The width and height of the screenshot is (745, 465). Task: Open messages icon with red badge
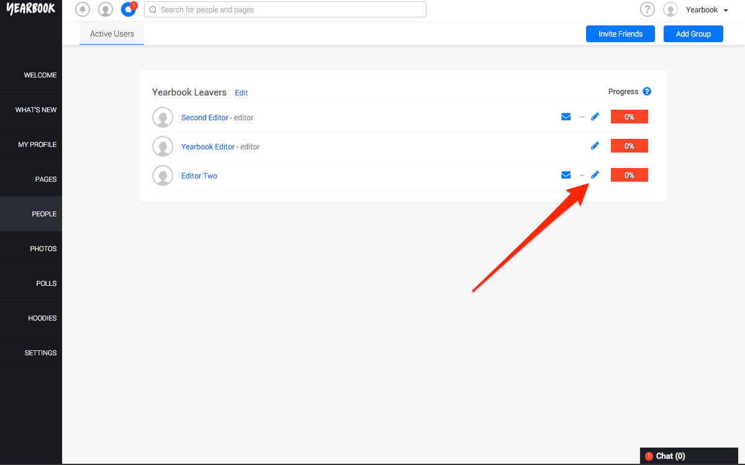click(x=129, y=9)
